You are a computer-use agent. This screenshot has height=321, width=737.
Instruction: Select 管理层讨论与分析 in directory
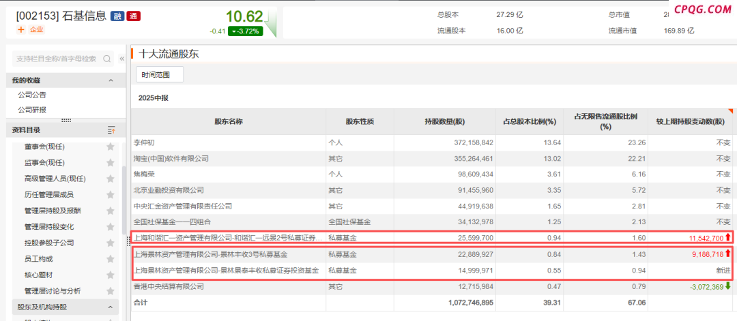point(53,291)
